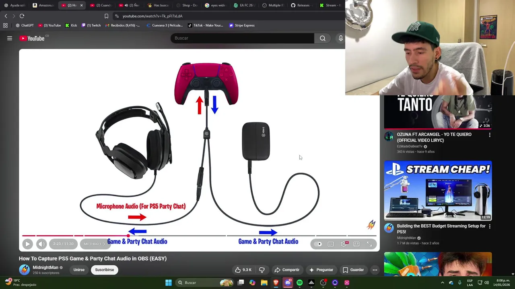Viewport: 515px width, 289px height.
Task: Save the video with Guardar button
Action: (x=353, y=270)
